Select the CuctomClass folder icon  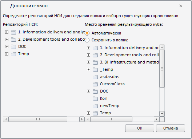pyautogui.click(x=95, y=84)
